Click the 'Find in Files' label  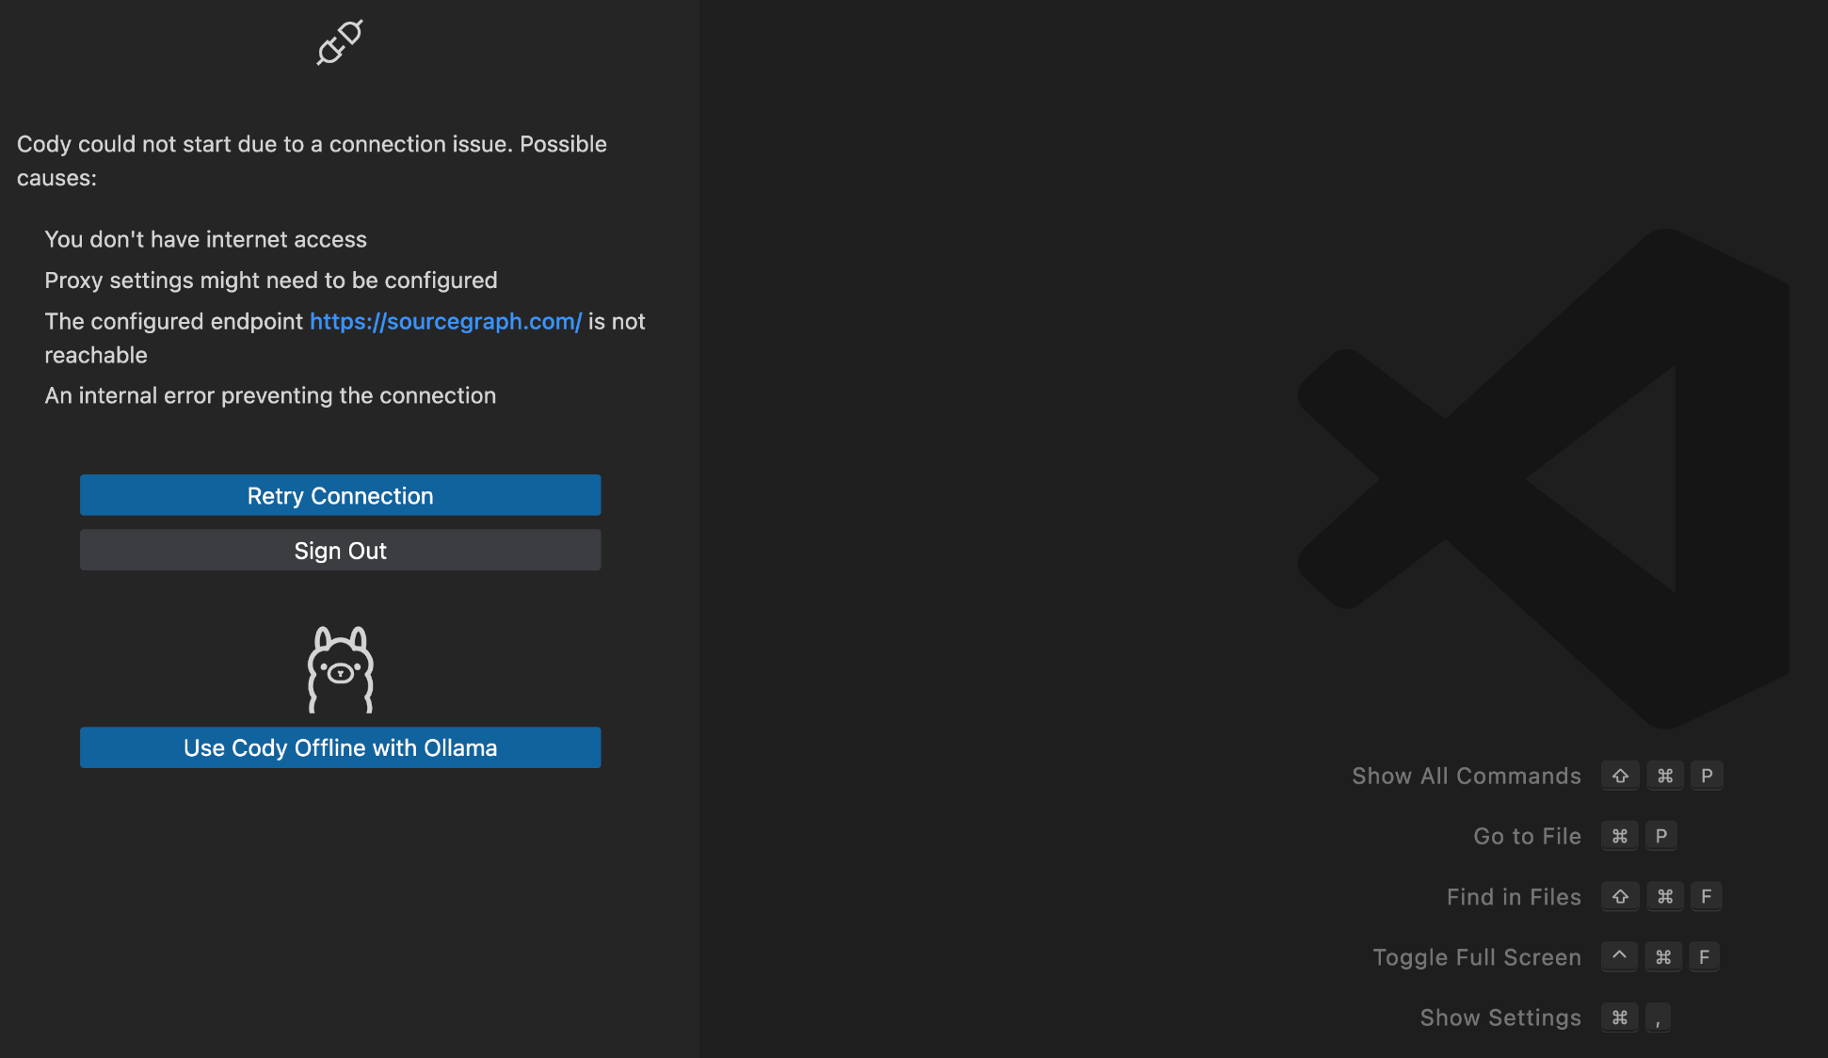[1514, 897]
